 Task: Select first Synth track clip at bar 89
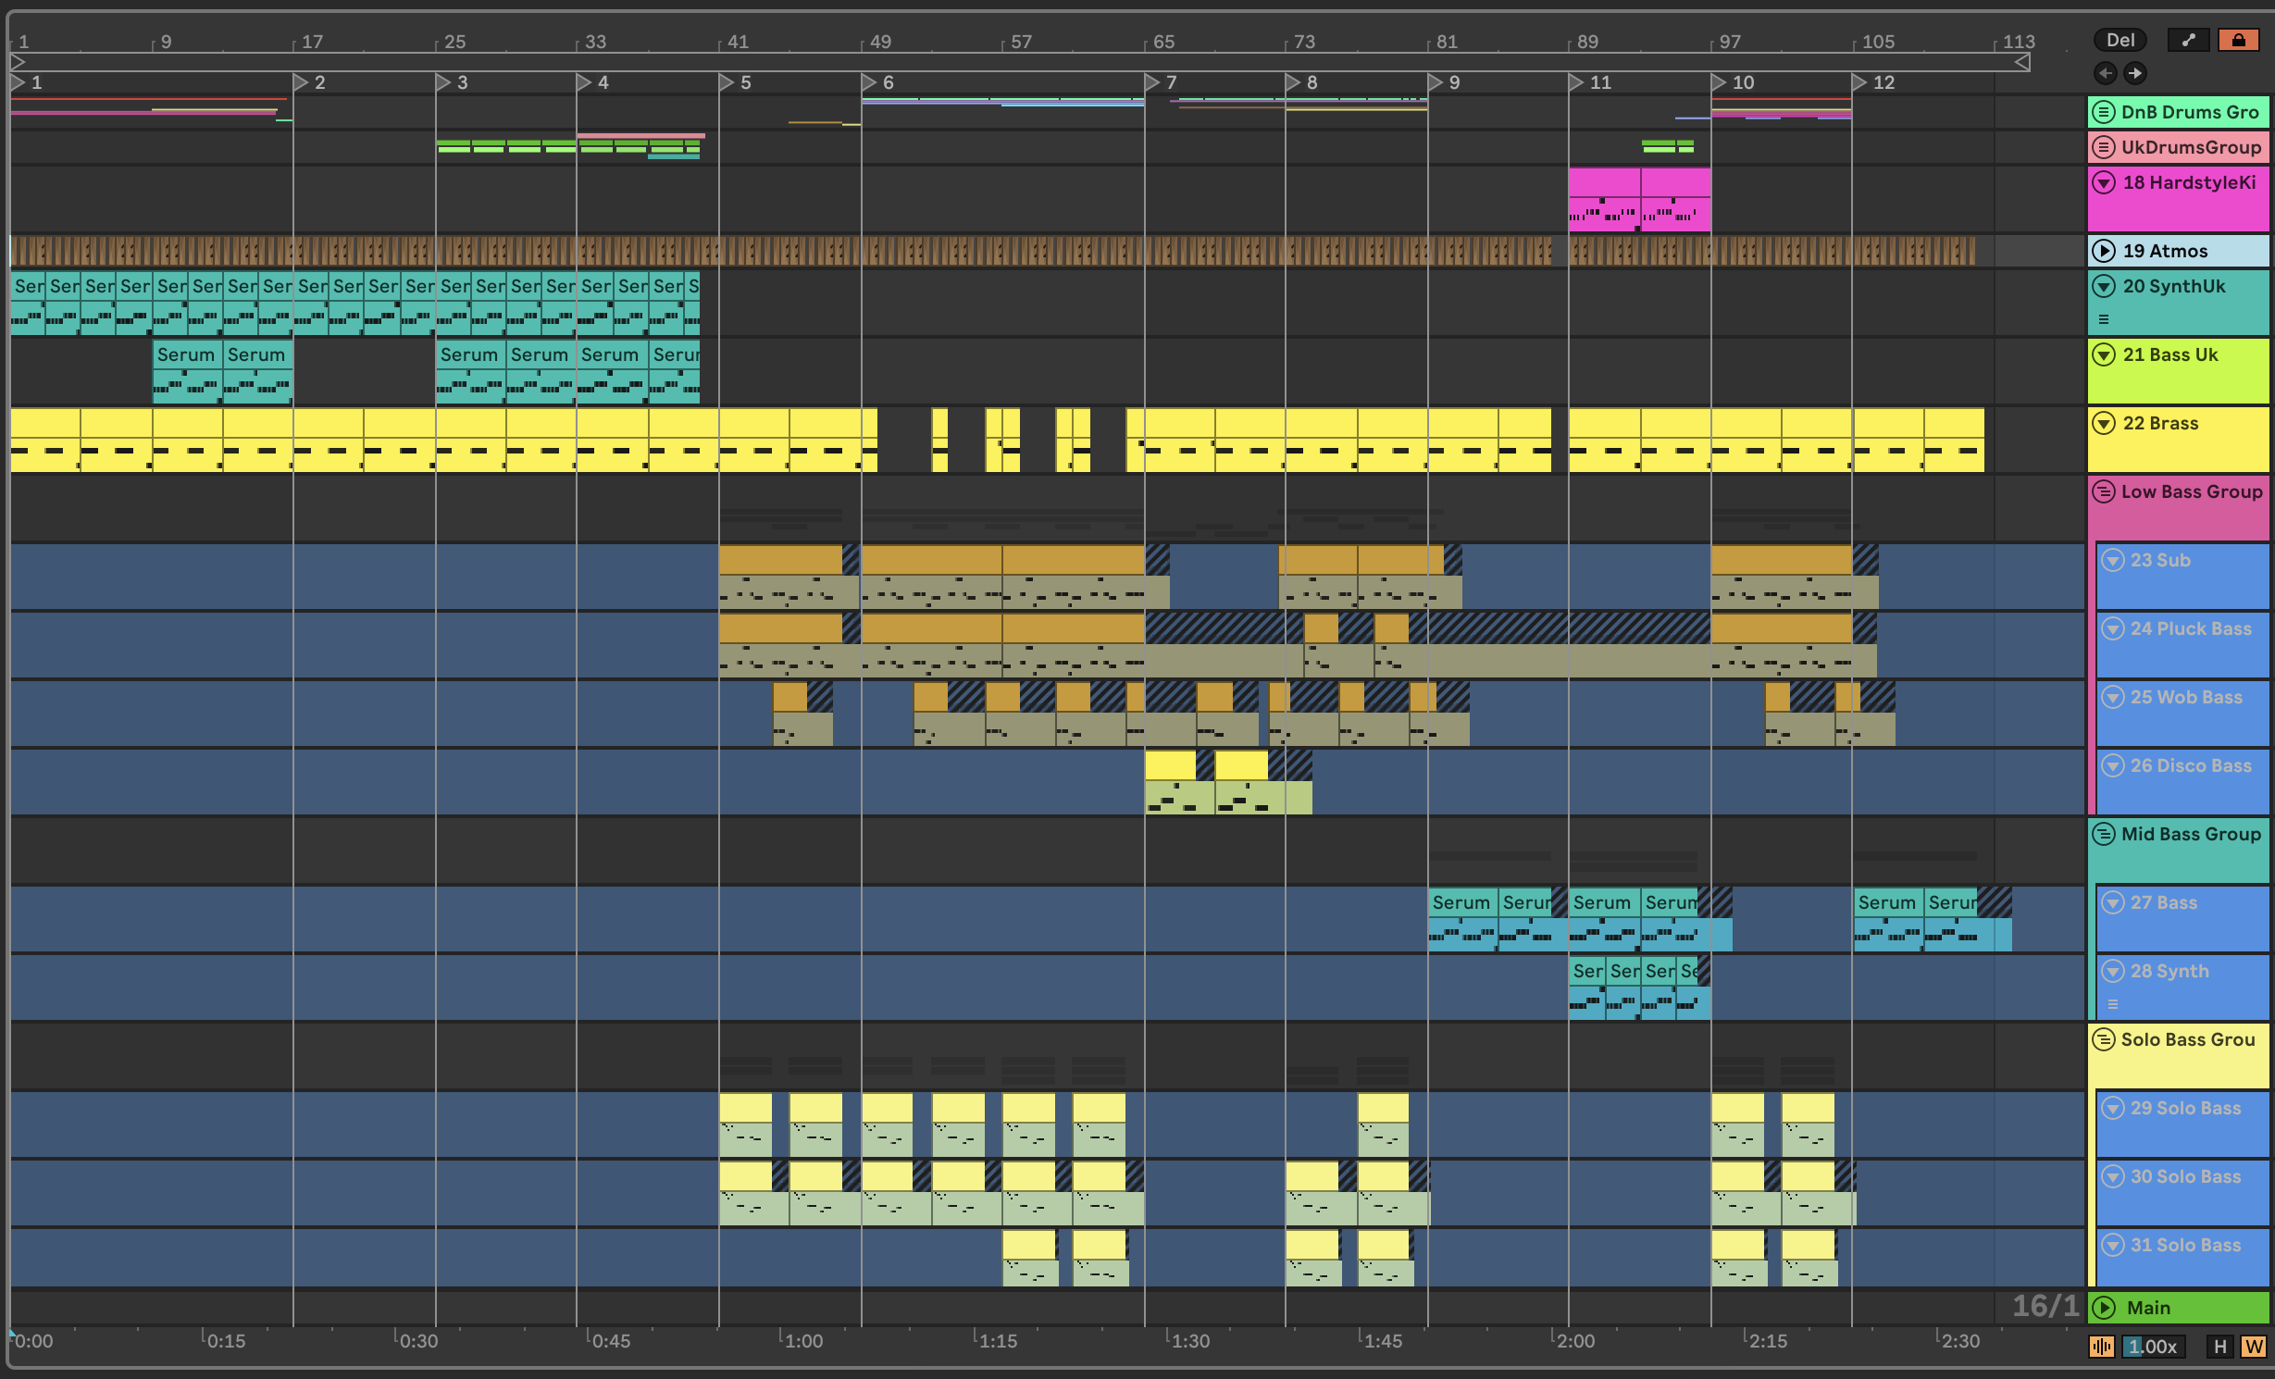tap(1587, 988)
